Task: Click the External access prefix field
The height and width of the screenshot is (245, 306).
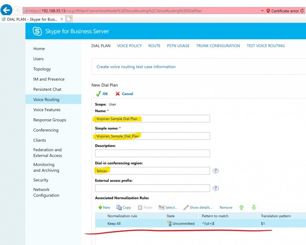Action: (152, 188)
